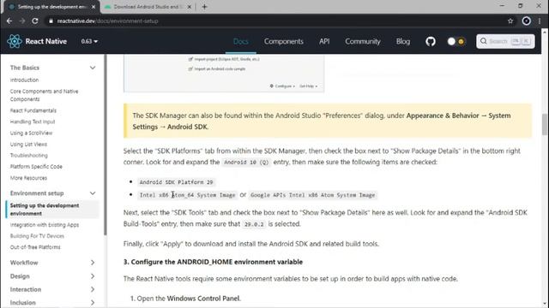Open the 0.63 version dropdown

89,41
